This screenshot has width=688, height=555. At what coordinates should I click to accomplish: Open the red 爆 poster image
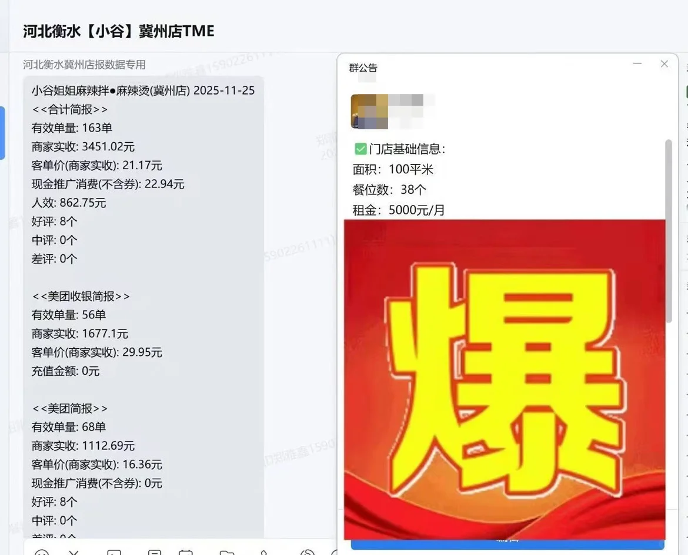(505, 379)
